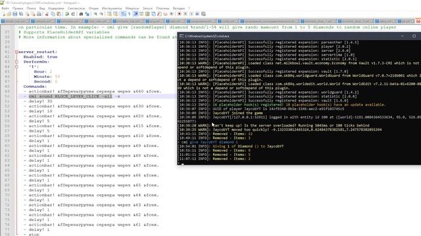Save the current file with the toolbar icon

pos(14,14)
